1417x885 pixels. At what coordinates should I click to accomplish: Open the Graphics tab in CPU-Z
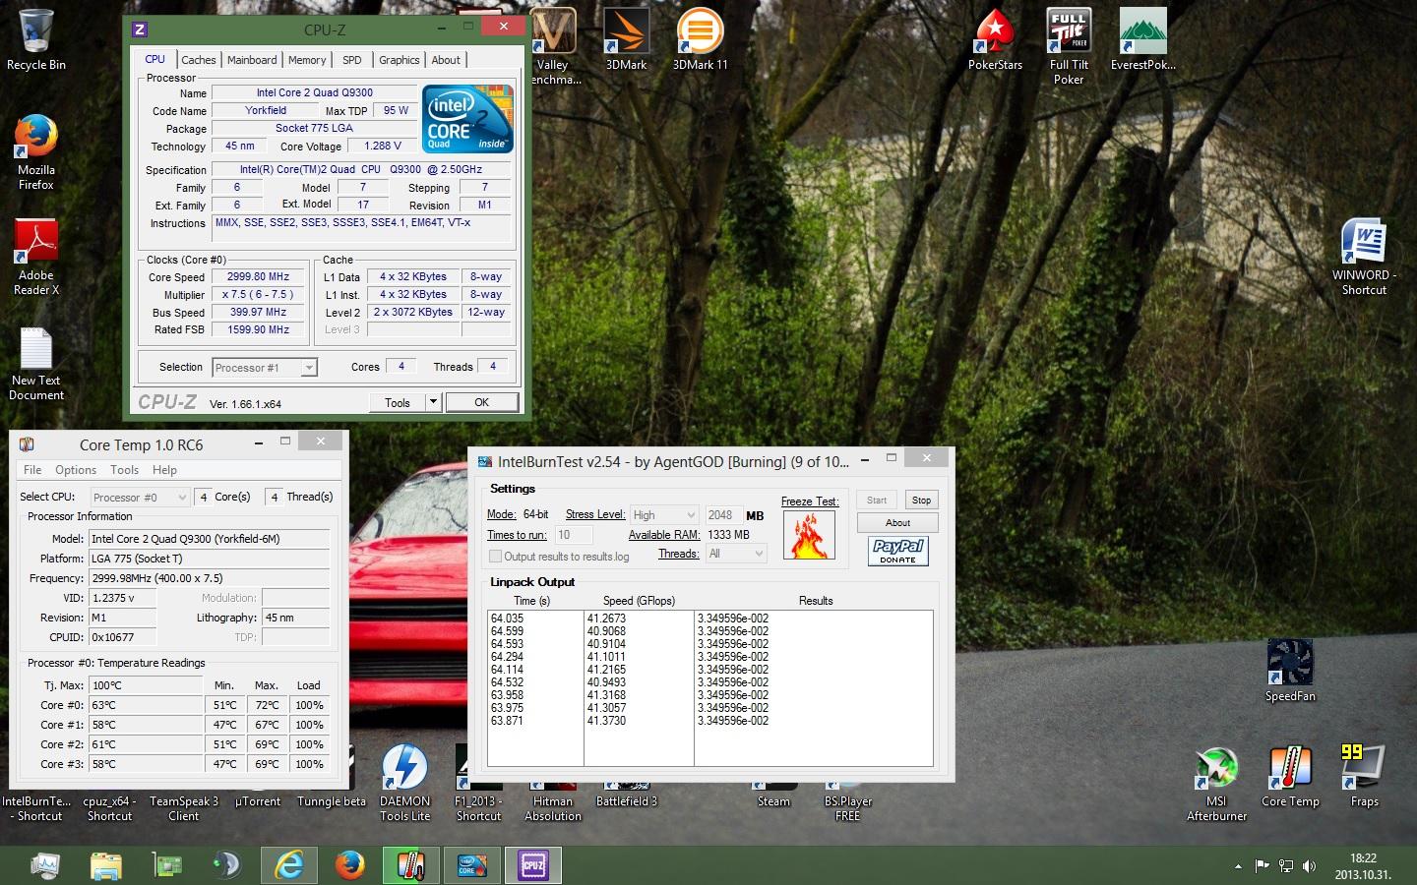[x=399, y=60]
